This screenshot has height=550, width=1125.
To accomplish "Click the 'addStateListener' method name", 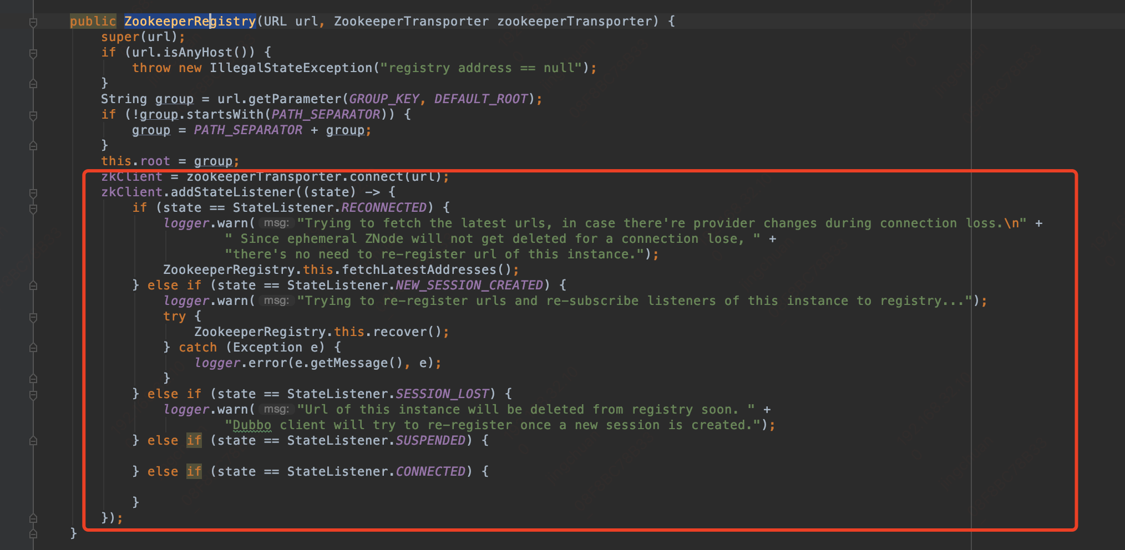I will [x=233, y=192].
